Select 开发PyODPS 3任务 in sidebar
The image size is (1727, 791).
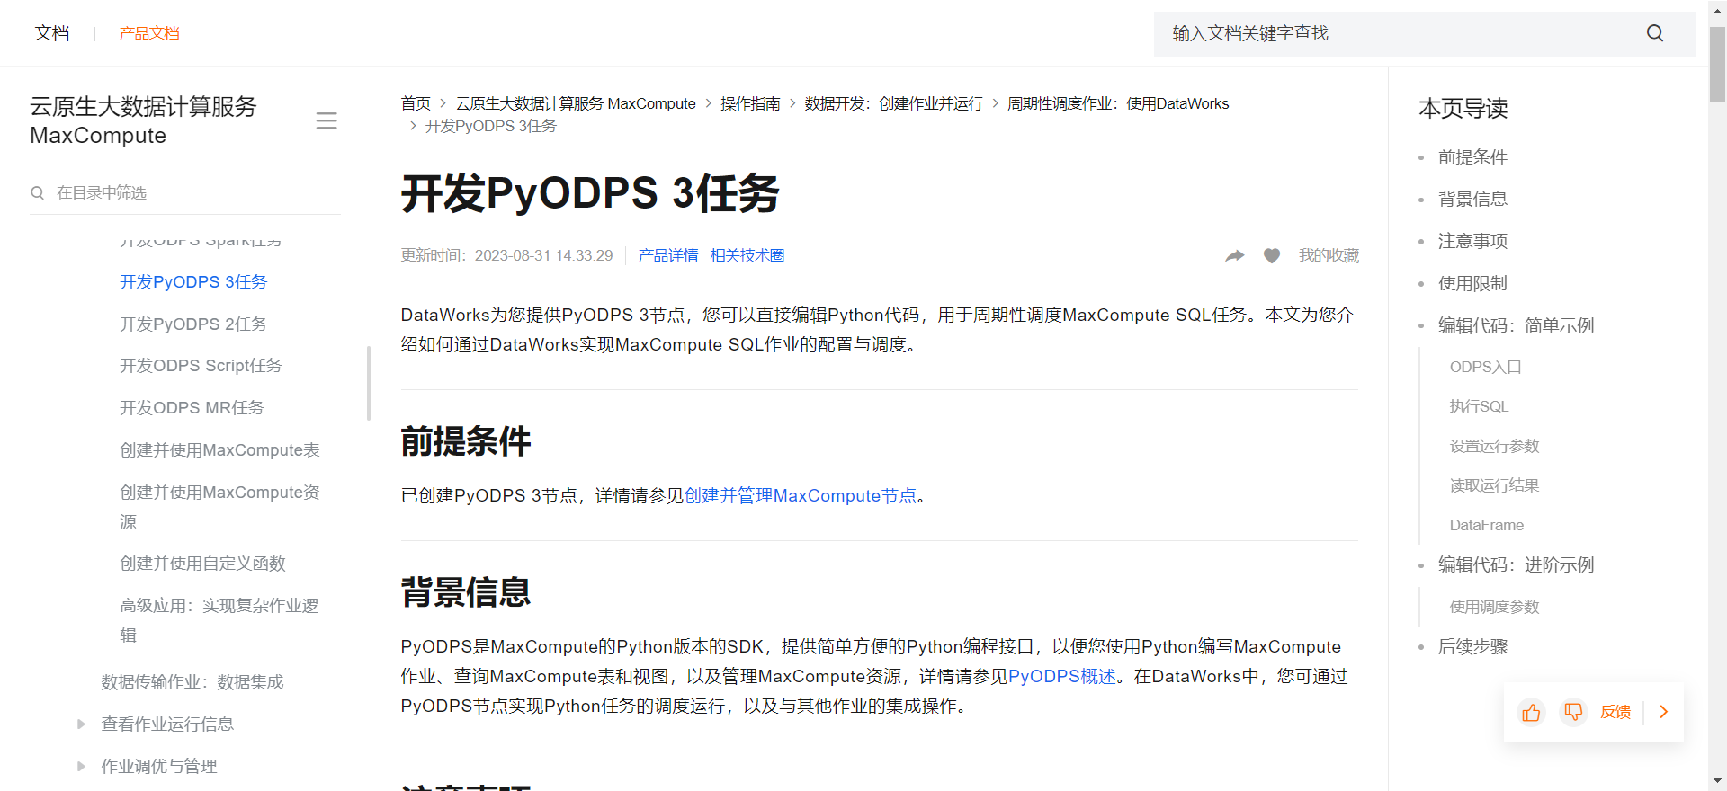pos(193,282)
